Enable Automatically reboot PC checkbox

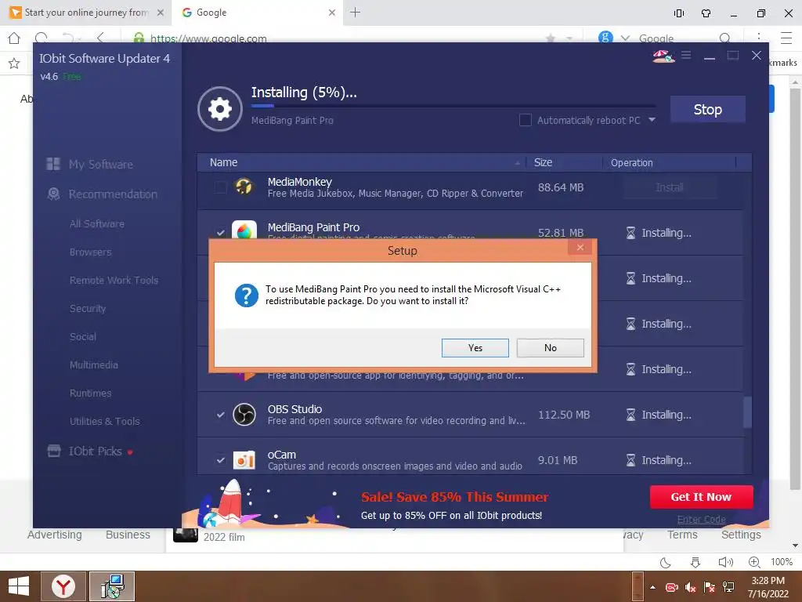click(x=526, y=120)
